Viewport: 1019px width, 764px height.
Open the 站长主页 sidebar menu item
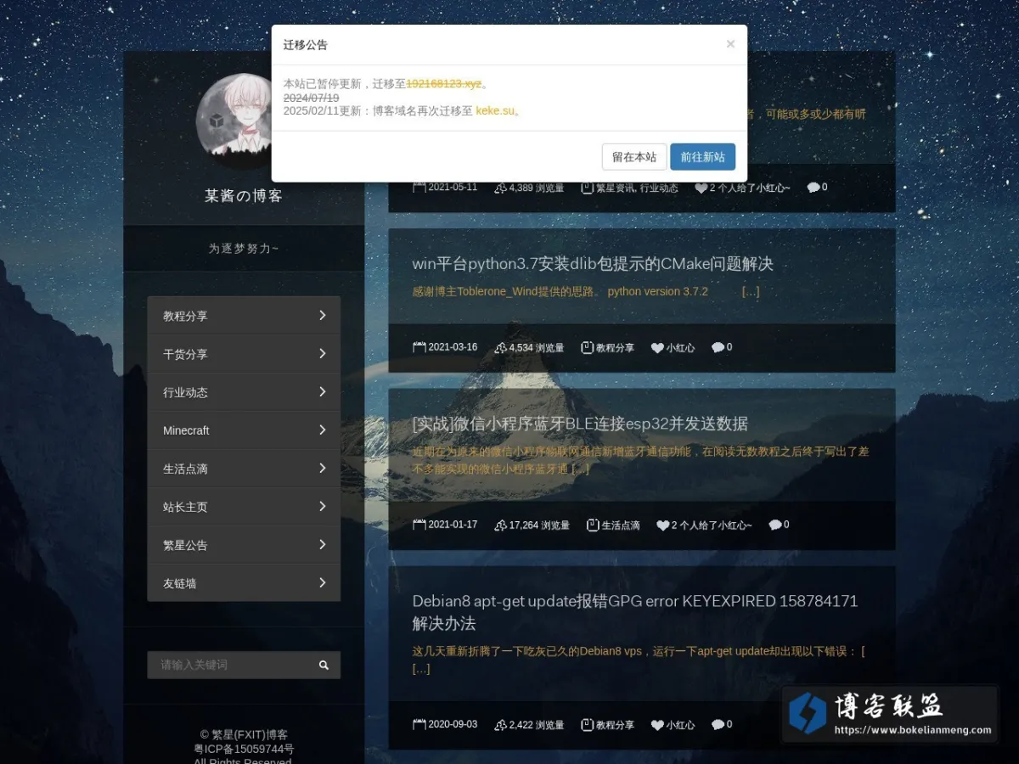pos(244,507)
